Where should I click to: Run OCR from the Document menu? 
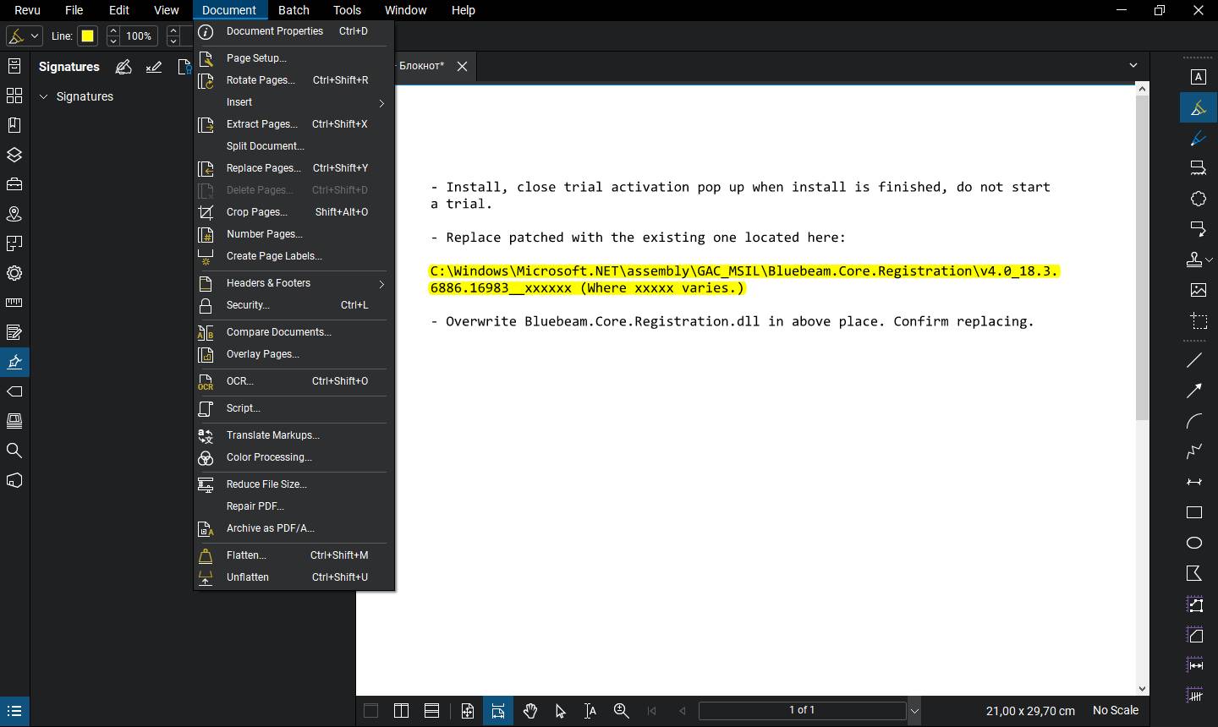[294, 381]
